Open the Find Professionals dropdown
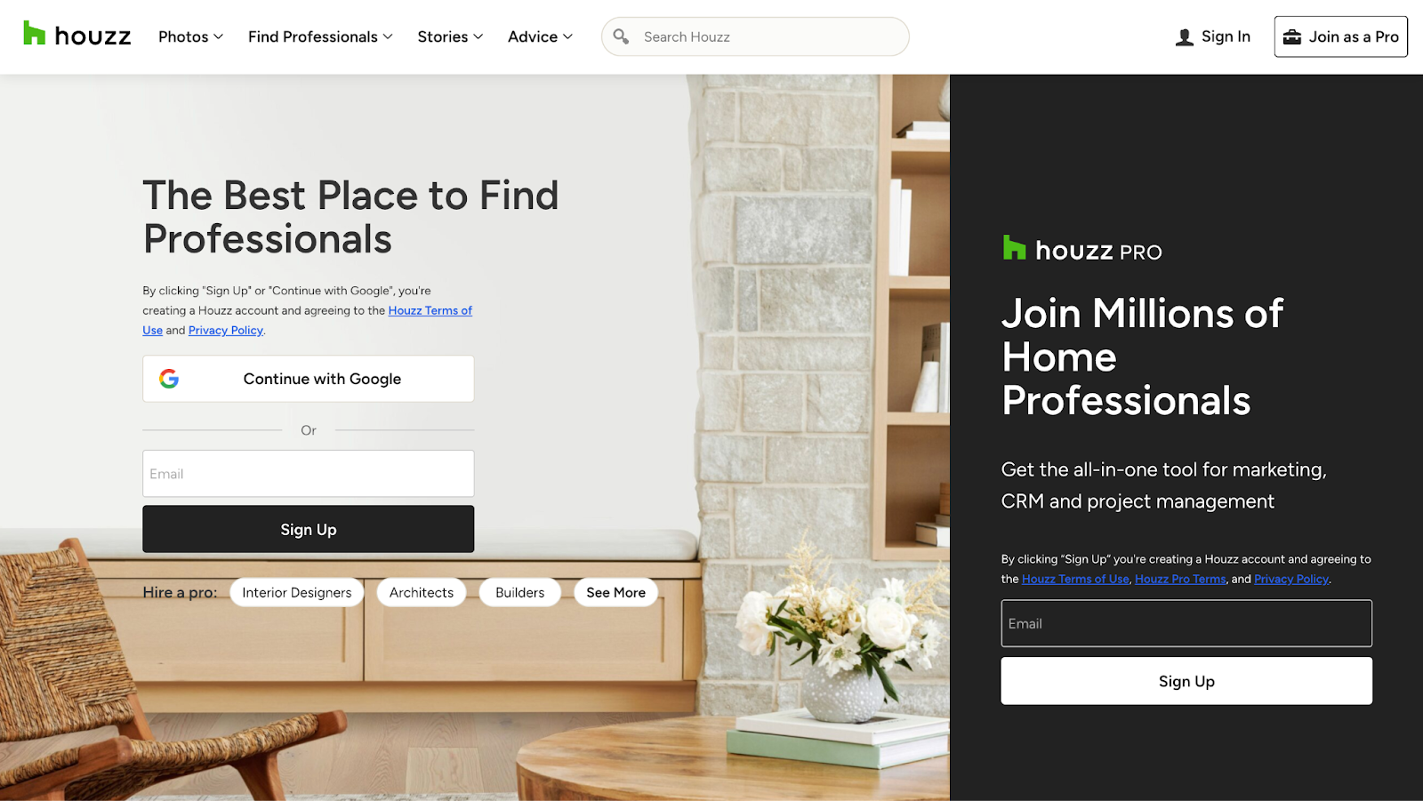Image resolution: width=1423 pixels, height=801 pixels. coord(320,36)
